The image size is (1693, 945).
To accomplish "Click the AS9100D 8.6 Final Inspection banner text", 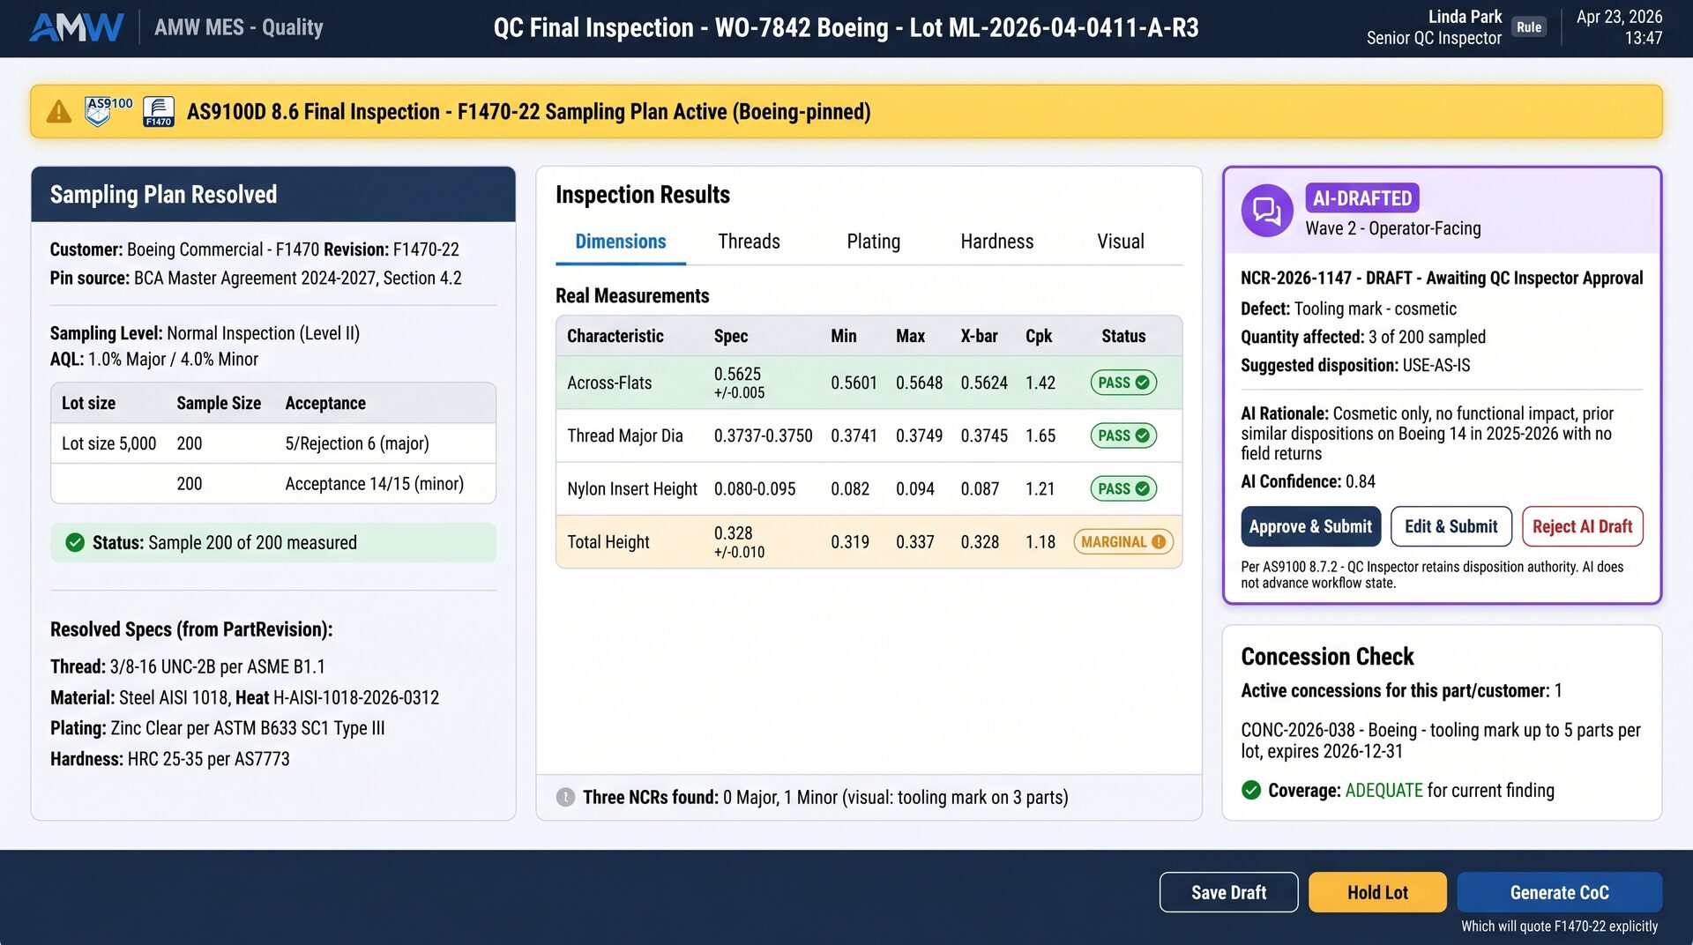I will tap(529, 112).
